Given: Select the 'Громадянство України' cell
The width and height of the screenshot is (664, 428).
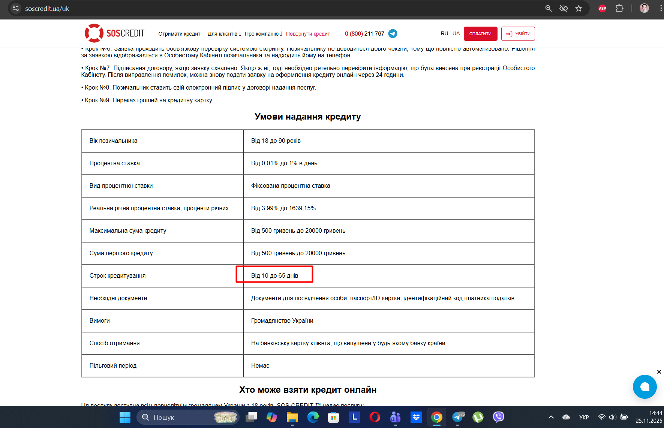Looking at the screenshot, I should [x=389, y=321].
